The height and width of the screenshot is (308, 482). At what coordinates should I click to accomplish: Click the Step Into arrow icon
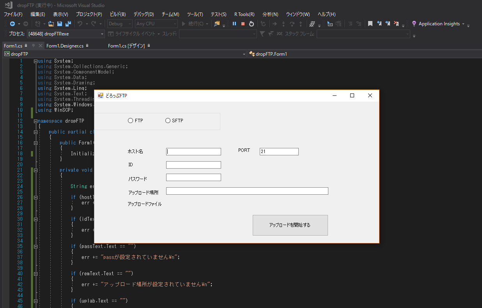click(283, 24)
